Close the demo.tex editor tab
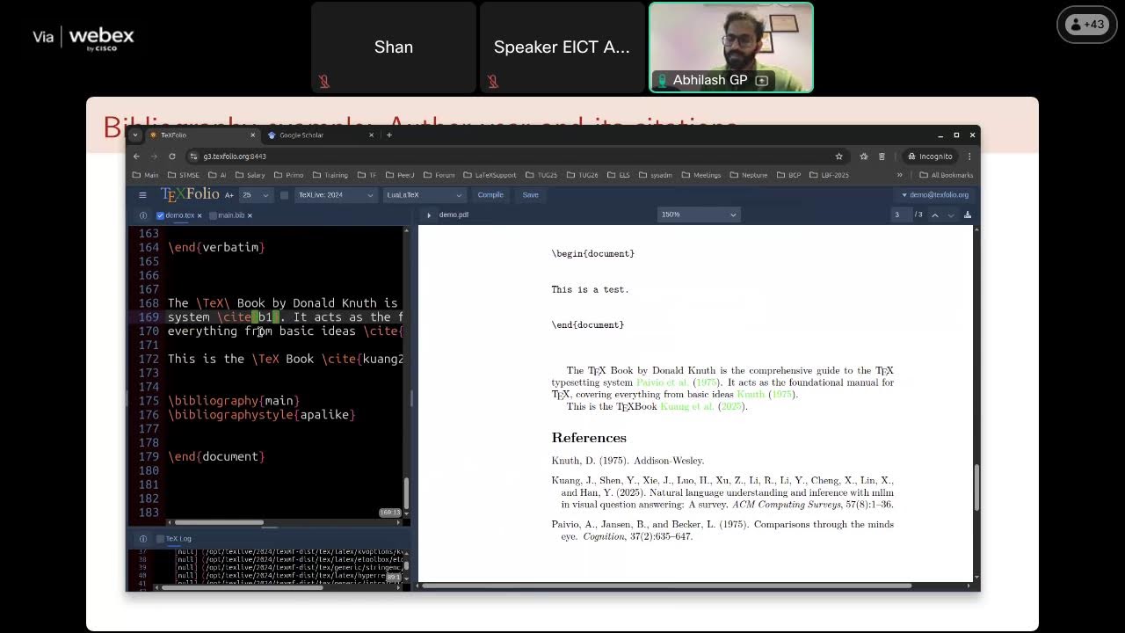1125x633 pixels. coord(200,215)
